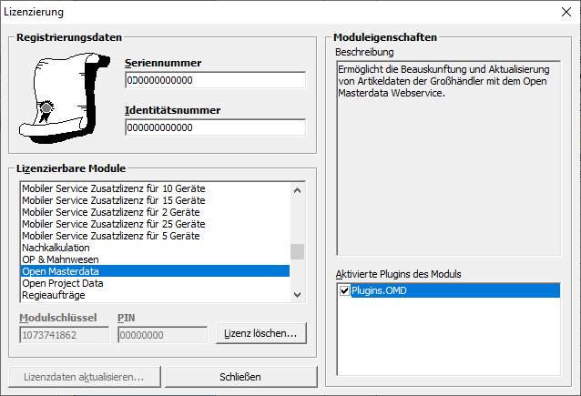Screen dimensions: 581x396
Task: Select OP & Mahnwesen module
Action: [155, 259]
